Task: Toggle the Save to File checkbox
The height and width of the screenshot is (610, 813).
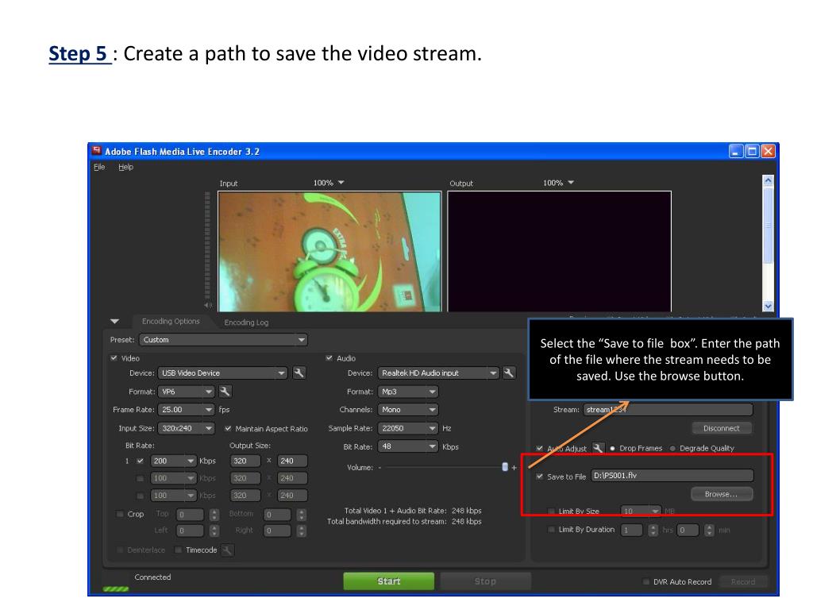Action: (x=541, y=477)
